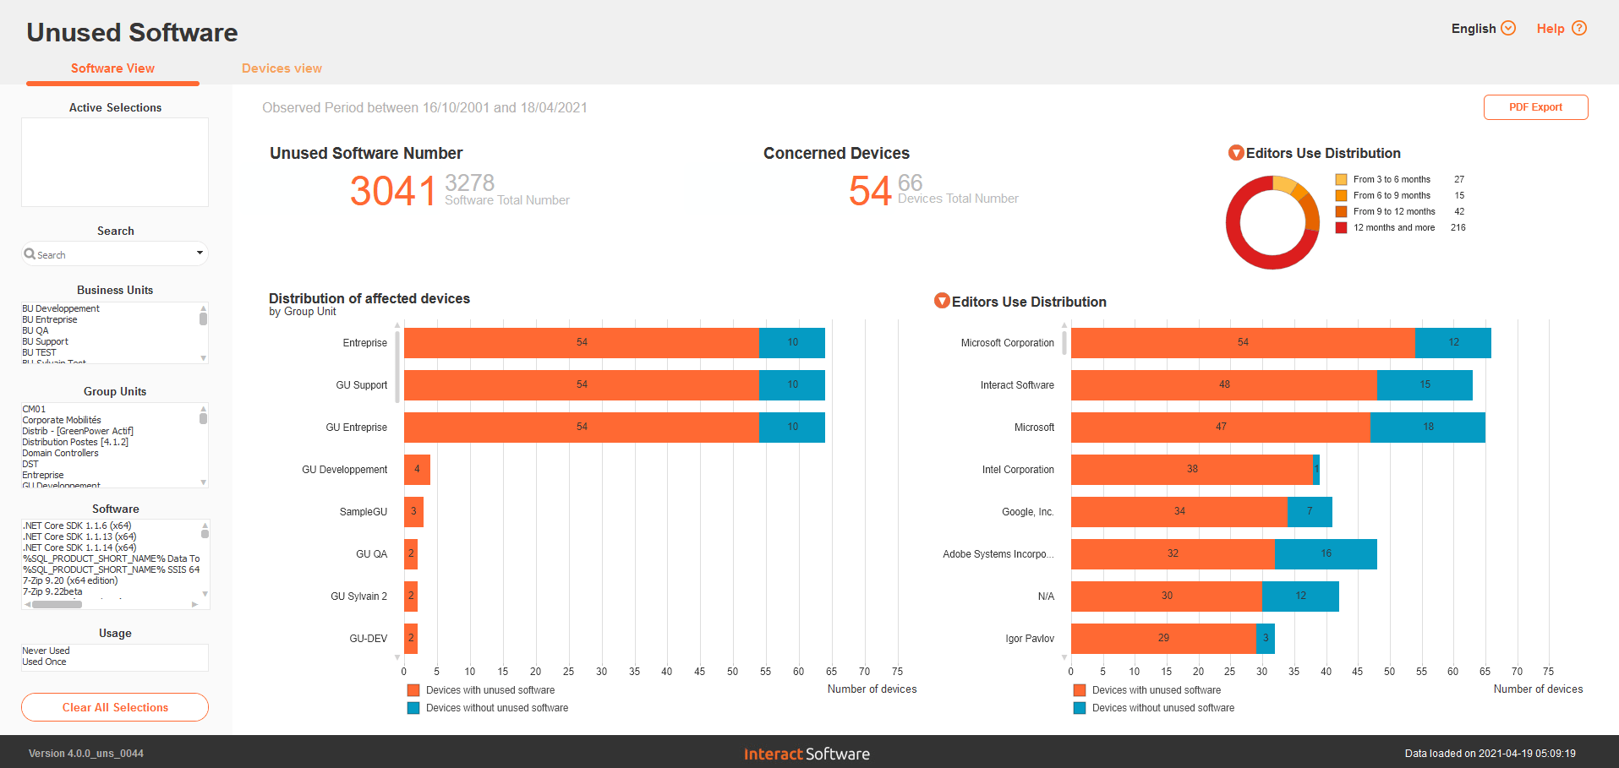This screenshot has width=1619, height=768.
Task: Select BU Developpement in Business Units
Action: (61, 308)
